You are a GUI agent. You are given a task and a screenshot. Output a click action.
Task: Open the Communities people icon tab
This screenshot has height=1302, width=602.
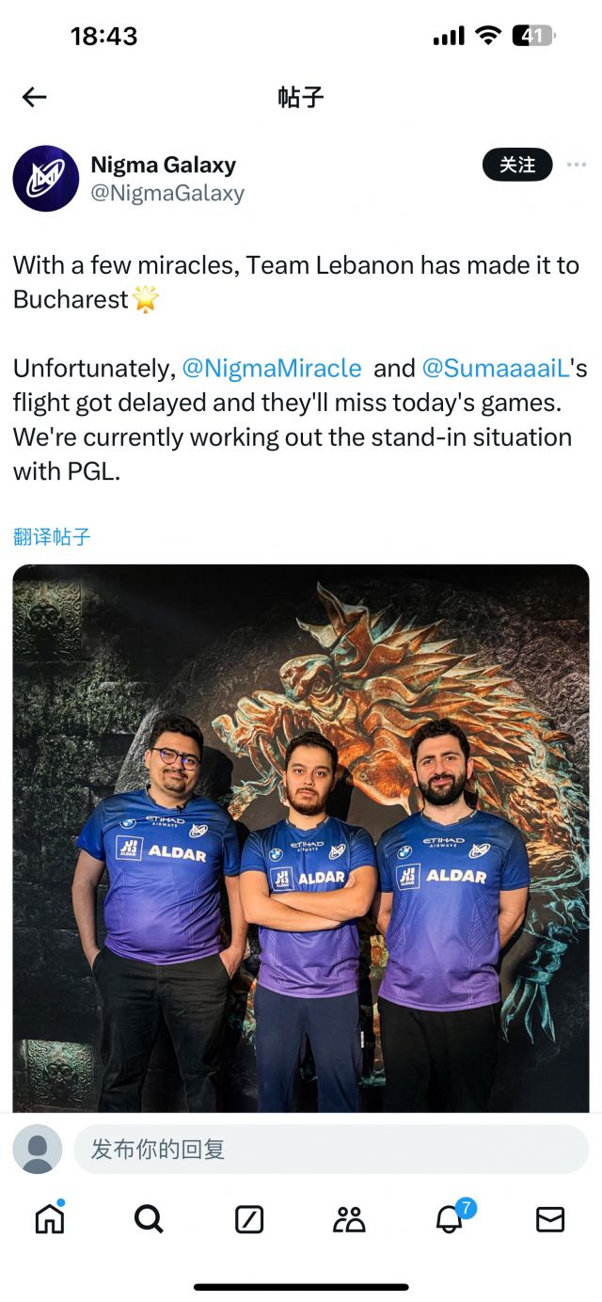point(349,1220)
